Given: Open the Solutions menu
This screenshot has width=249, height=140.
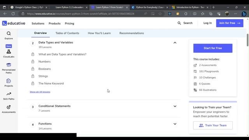Looking at the screenshot, I should [38, 23].
